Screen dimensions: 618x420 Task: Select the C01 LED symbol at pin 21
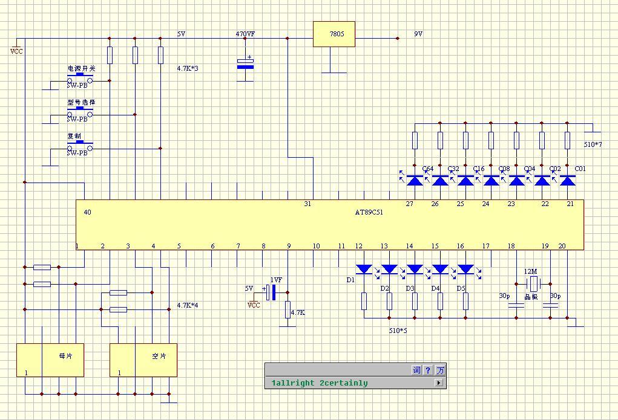tap(567, 180)
